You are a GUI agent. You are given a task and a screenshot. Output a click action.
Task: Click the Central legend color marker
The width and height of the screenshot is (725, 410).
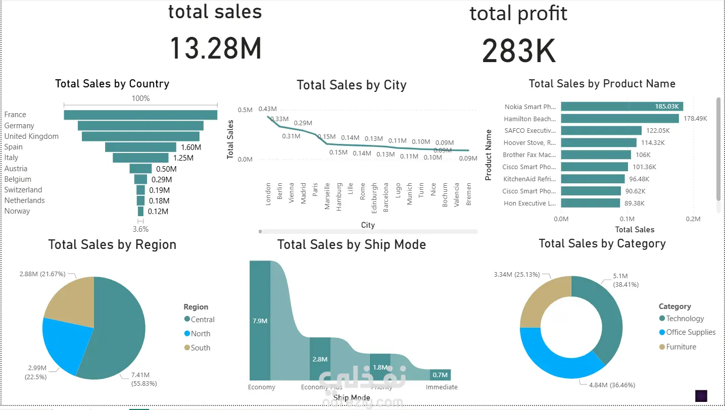coord(187,319)
